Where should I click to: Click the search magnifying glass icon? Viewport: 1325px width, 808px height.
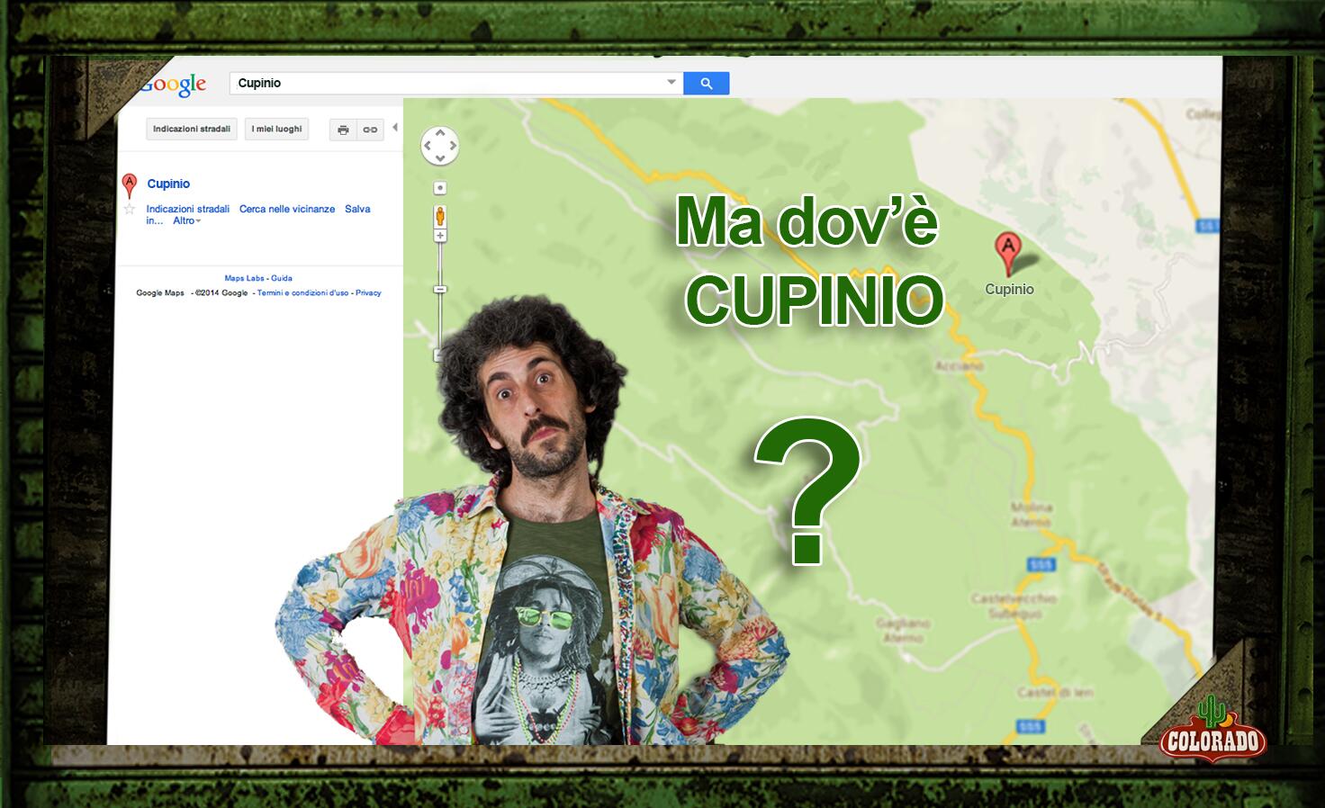tap(707, 82)
